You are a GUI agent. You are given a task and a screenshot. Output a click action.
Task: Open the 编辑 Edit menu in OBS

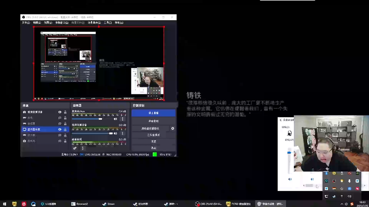(x=37, y=23)
